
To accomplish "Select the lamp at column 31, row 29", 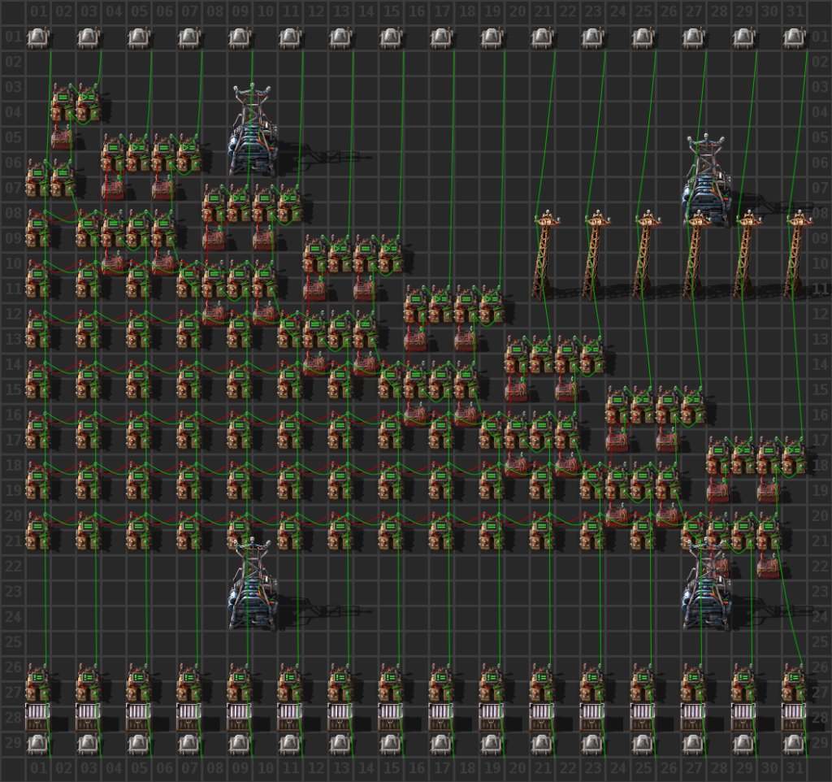I will pos(794,743).
